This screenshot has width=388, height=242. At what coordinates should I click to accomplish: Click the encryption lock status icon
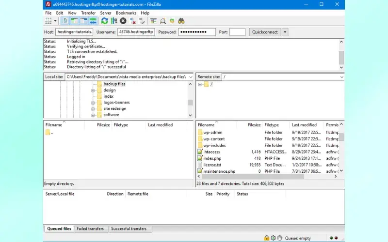point(266,238)
